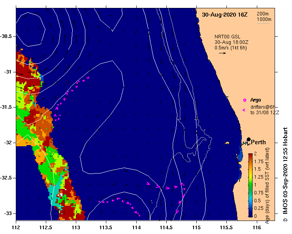
Task: Click the latitude -31 axis label
Action: (x=8, y=72)
